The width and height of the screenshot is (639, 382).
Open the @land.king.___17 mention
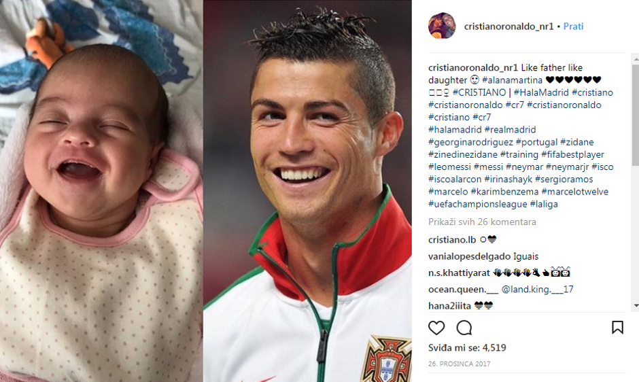pyautogui.click(x=537, y=290)
